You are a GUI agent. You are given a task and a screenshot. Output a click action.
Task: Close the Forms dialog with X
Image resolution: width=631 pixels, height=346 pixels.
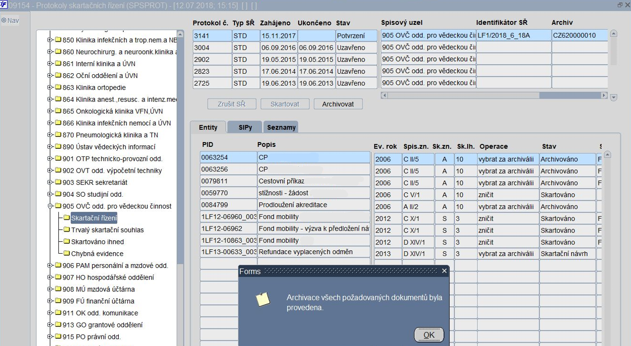pos(444,271)
